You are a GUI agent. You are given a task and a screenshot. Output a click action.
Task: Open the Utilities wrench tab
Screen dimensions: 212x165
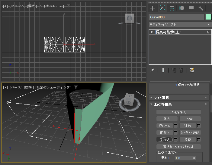click(201, 8)
